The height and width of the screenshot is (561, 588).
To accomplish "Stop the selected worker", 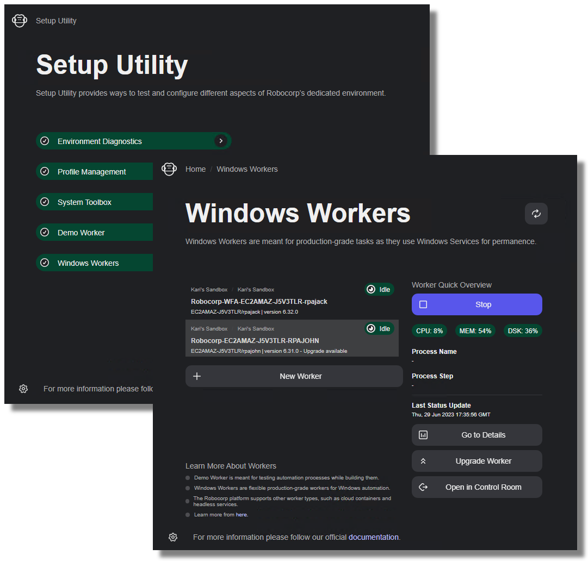I will tap(476, 304).
